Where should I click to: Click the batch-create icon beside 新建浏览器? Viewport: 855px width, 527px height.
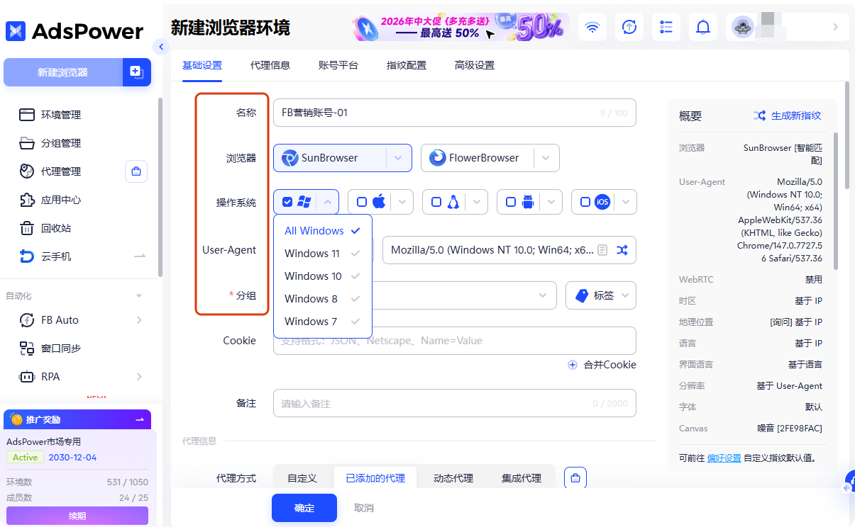tap(137, 72)
